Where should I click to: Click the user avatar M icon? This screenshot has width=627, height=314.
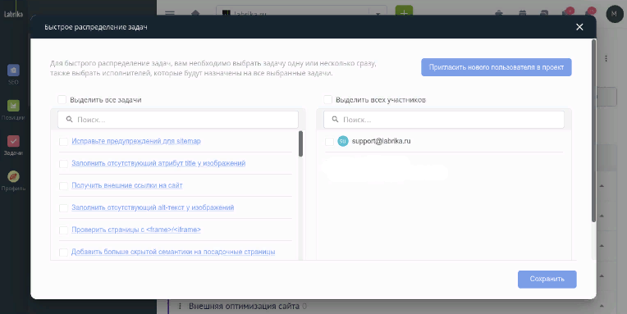[614, 14]
